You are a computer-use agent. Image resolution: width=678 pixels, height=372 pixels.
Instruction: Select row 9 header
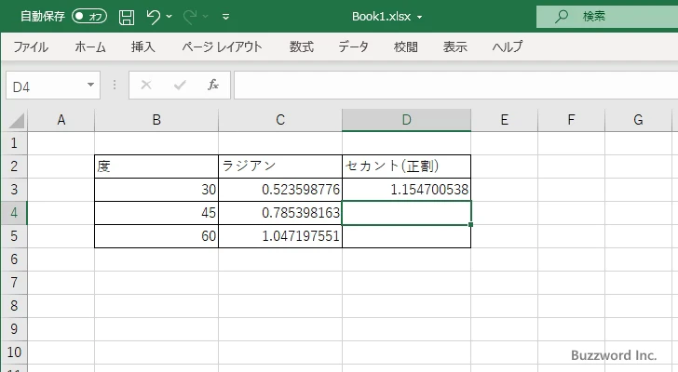14,329
